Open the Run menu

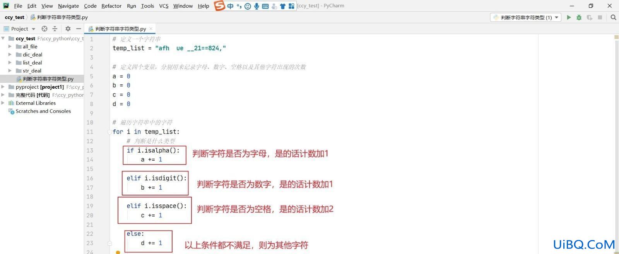pos(132,6)
